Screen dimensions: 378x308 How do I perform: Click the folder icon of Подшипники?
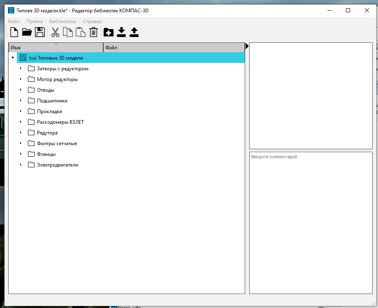pos(31,100)
